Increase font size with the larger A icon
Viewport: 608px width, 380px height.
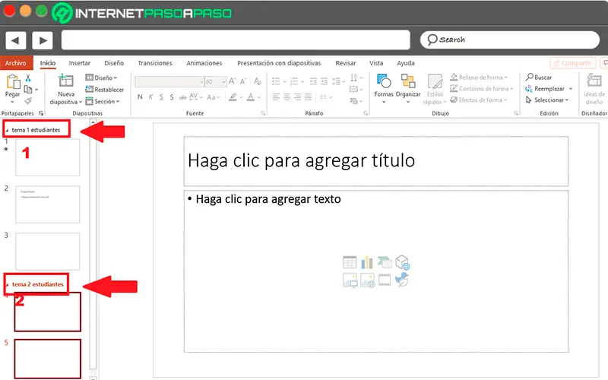click(x=233, y=81)
